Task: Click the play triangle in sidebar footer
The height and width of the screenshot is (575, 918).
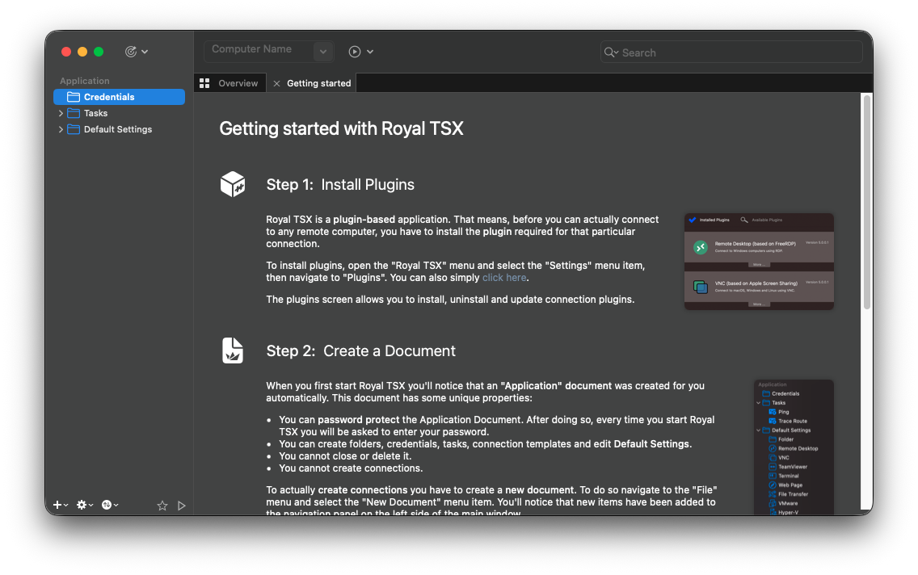Action: coord(182,506)
